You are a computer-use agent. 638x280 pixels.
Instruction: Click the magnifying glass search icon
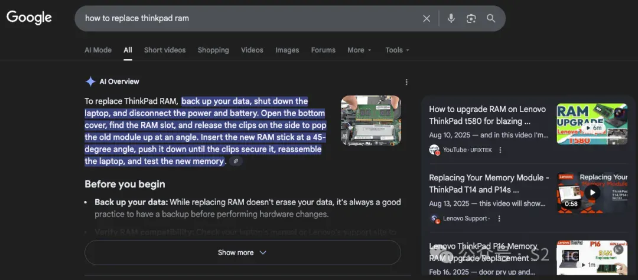491,18
